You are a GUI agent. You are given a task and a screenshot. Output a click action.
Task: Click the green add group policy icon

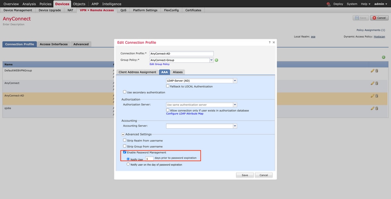coord(216,60)
